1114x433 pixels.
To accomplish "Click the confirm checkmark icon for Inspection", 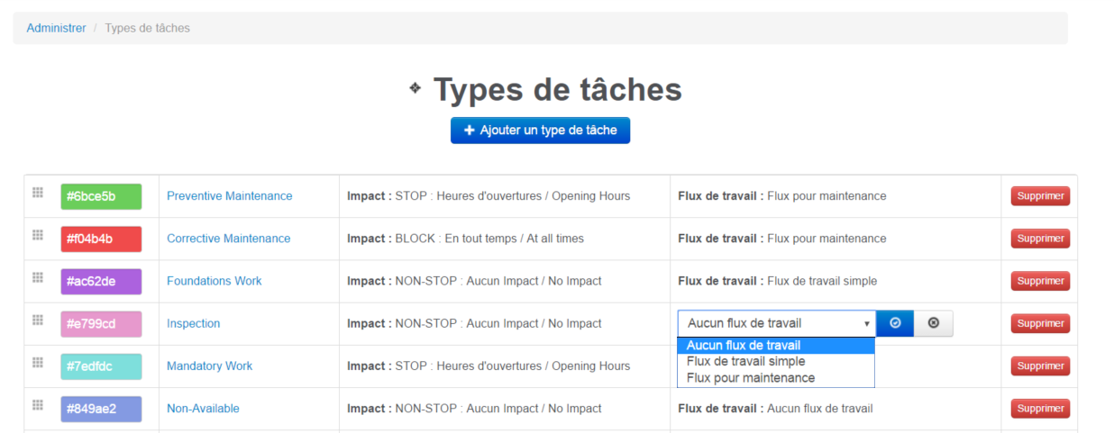I will (x=895, y=323).
